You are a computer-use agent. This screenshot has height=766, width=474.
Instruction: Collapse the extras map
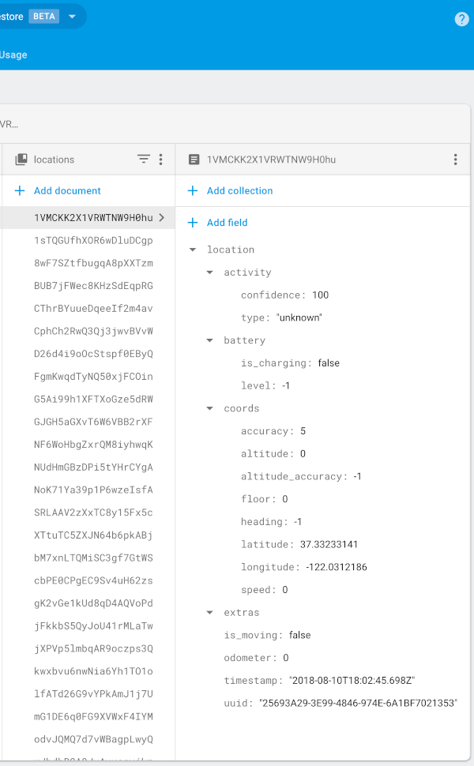tap(209, 612)
